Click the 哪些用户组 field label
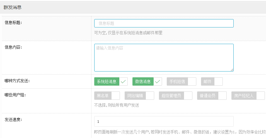This screenshot has width=266, height=138. [15, 95]
